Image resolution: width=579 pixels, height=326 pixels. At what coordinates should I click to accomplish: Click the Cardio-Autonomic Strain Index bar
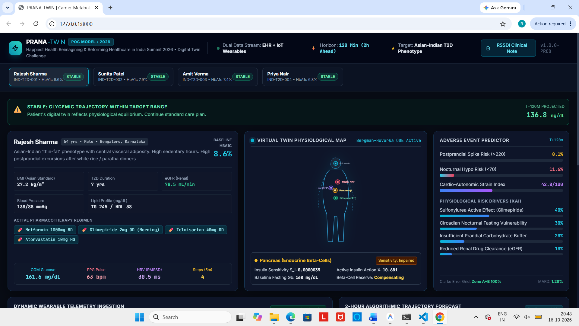point(501,190)
